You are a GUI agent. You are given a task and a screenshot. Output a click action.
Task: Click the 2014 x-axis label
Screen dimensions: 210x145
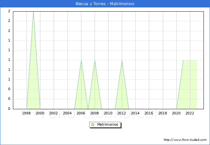click(135, 113)
